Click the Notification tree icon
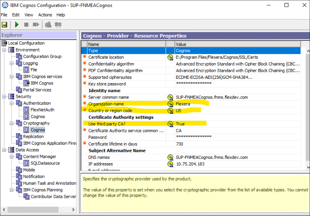 click(x=19, y=177)
